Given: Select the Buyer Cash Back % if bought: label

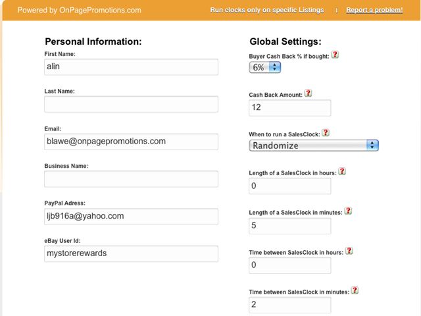Looking at the screenshot, I should (289, 57).
